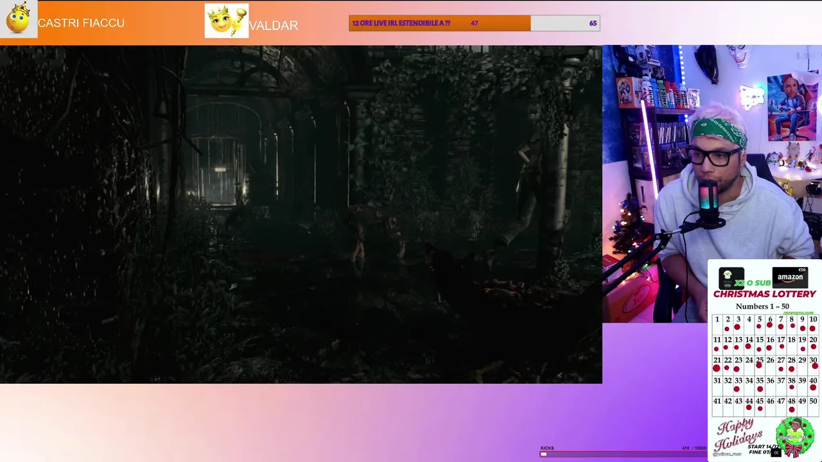
Task: Click the '410 / 10000' kicks counter
Action: click(x=694, y=448)
